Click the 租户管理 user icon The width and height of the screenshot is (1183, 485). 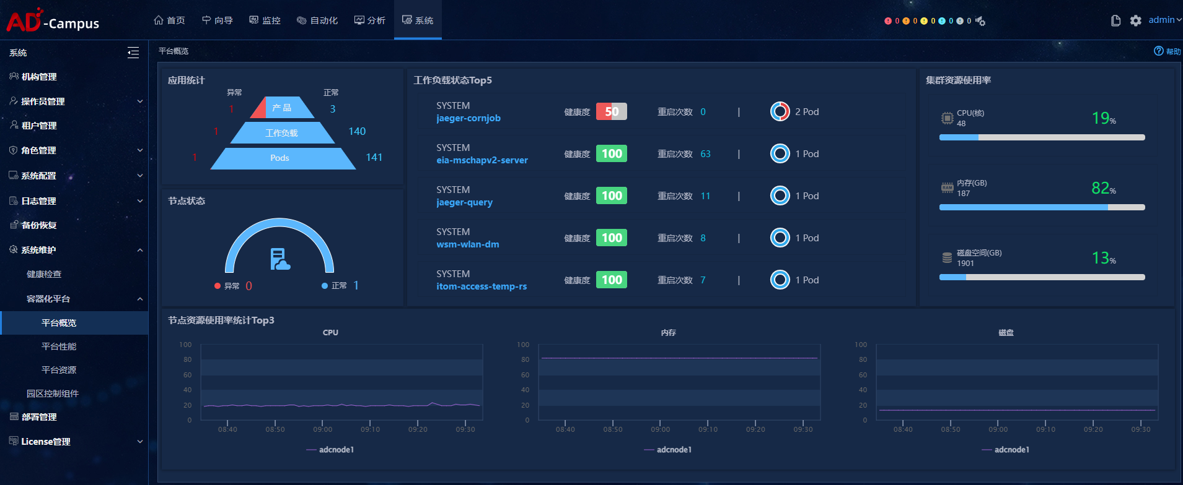point(14,125)
